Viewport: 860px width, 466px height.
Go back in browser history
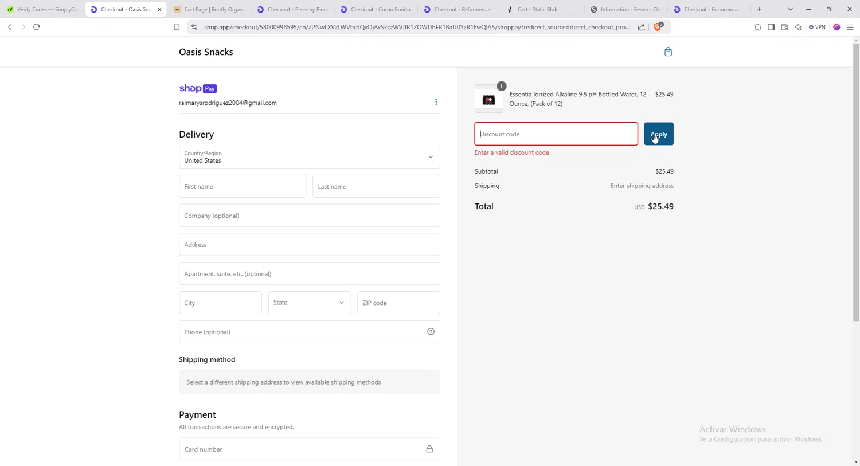tap(10, 27)
